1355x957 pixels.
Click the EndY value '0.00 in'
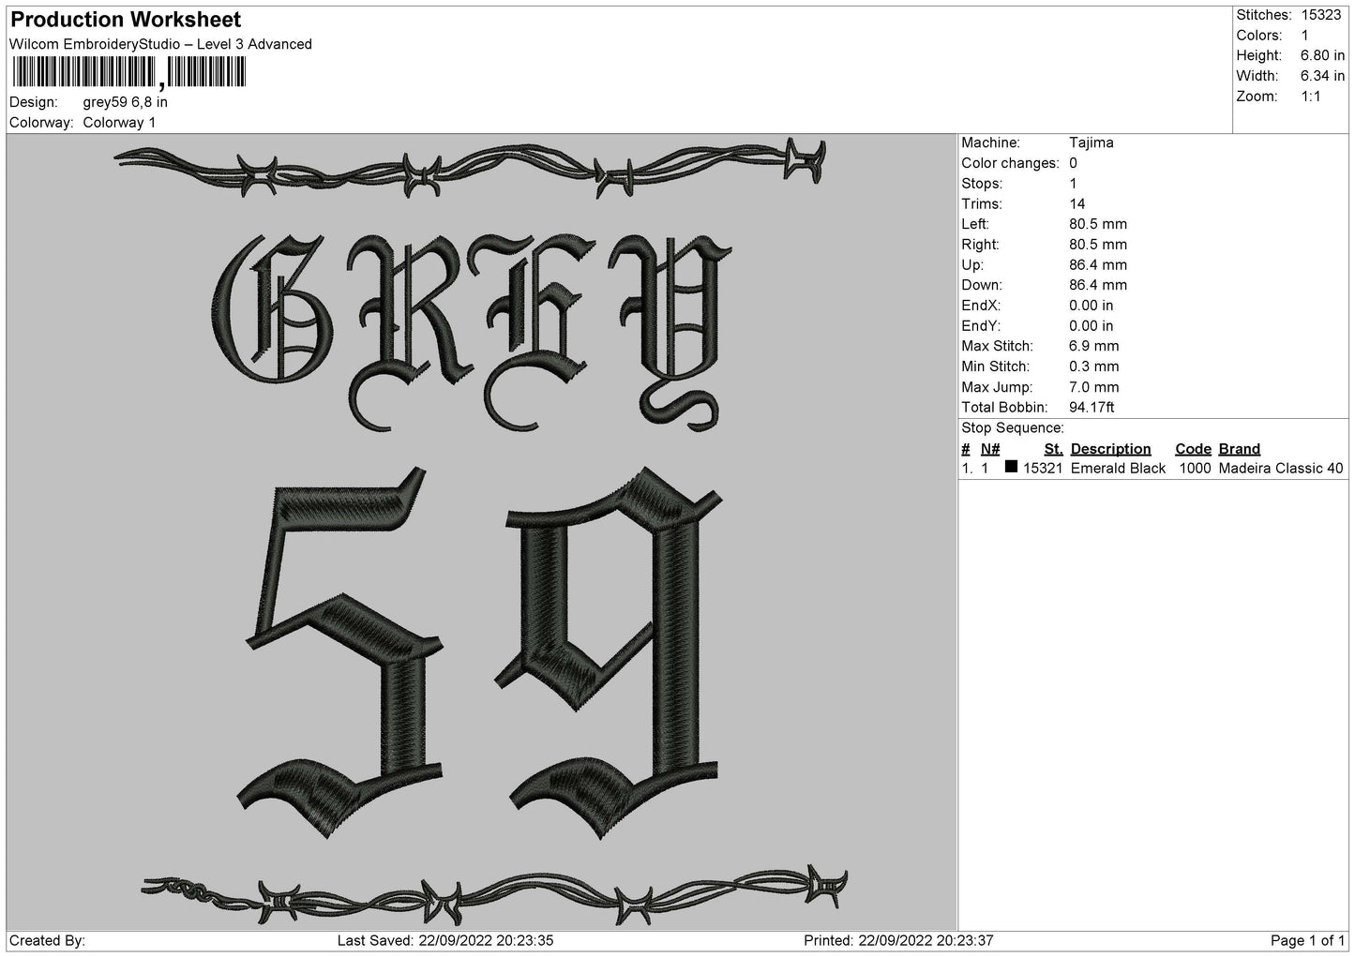point(1092,326)
